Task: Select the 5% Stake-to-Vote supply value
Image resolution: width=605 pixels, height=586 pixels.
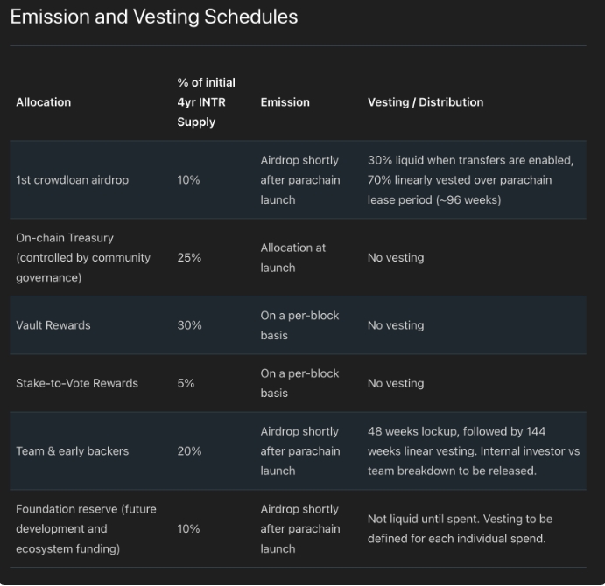Action: click(x=186, y=383)
